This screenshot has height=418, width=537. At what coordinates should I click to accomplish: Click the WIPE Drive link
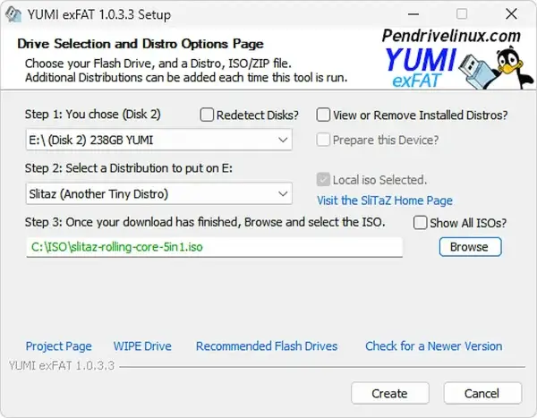coord(142,346)
